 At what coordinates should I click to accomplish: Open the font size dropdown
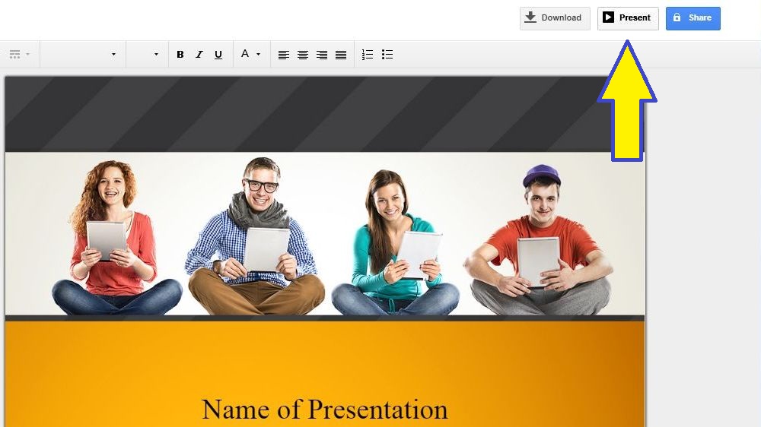coord(147,54)
